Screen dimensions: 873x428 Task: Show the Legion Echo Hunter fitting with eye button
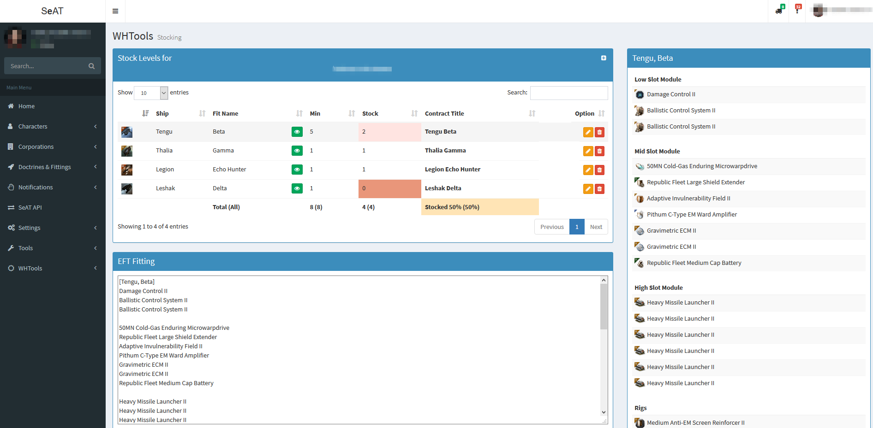[x=297, y=170]
